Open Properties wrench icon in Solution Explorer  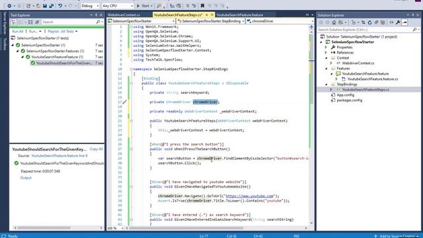point(398,22)
